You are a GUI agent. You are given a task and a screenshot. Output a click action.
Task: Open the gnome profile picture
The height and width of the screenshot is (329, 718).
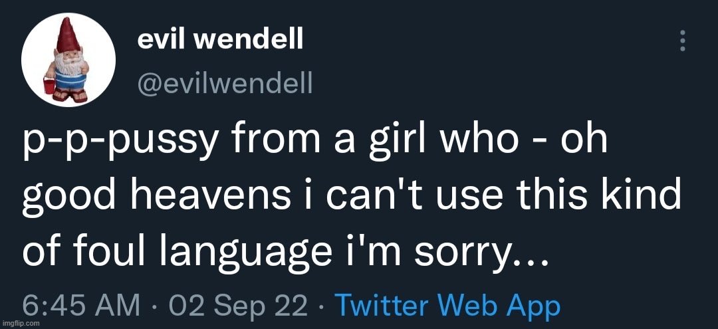point(68,60)
